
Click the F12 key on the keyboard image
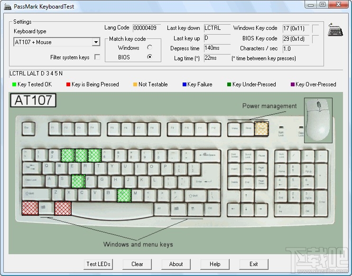pyautogui.click(x=213, y=129)
